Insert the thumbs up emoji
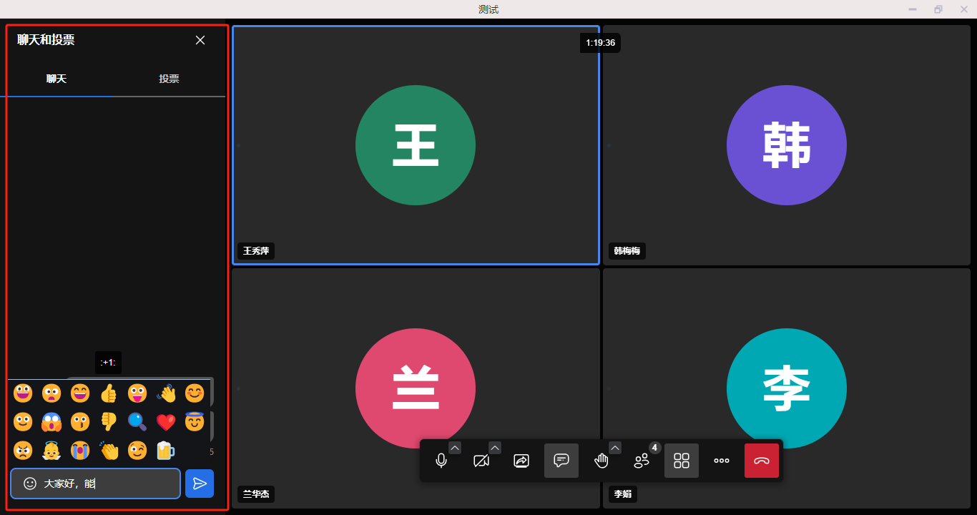 [x=109, y=393]
